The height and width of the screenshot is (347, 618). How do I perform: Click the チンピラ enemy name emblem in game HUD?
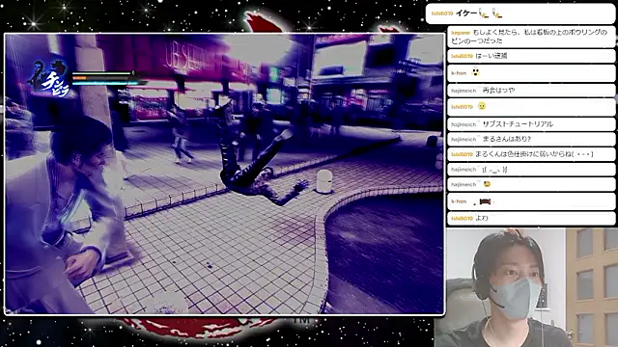pos(49,78)
